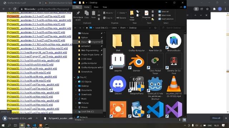Bookmark this page with Chrome star icon
Image resolution: width=229 pixels, height=128 pixels.
click(x=208, y=9)
